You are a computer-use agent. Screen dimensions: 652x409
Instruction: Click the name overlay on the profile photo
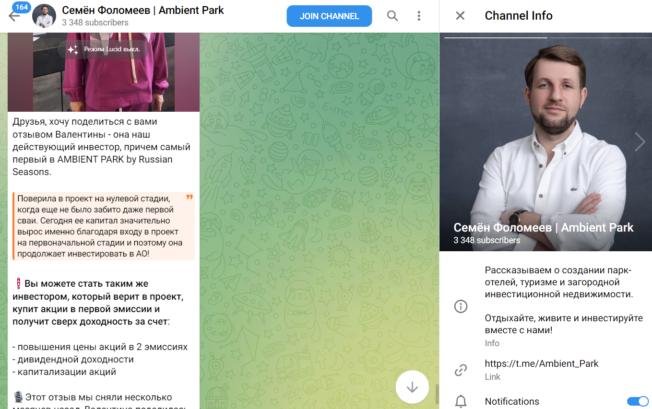point(544,228)
